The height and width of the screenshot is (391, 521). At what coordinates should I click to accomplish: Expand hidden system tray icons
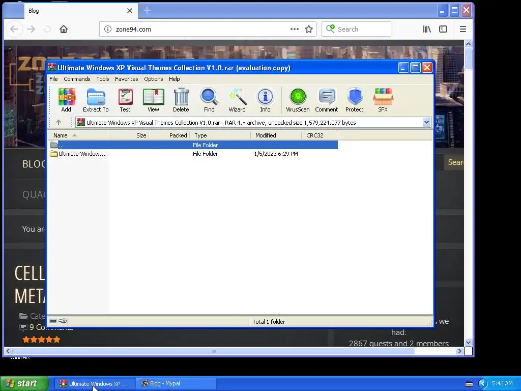483,384
